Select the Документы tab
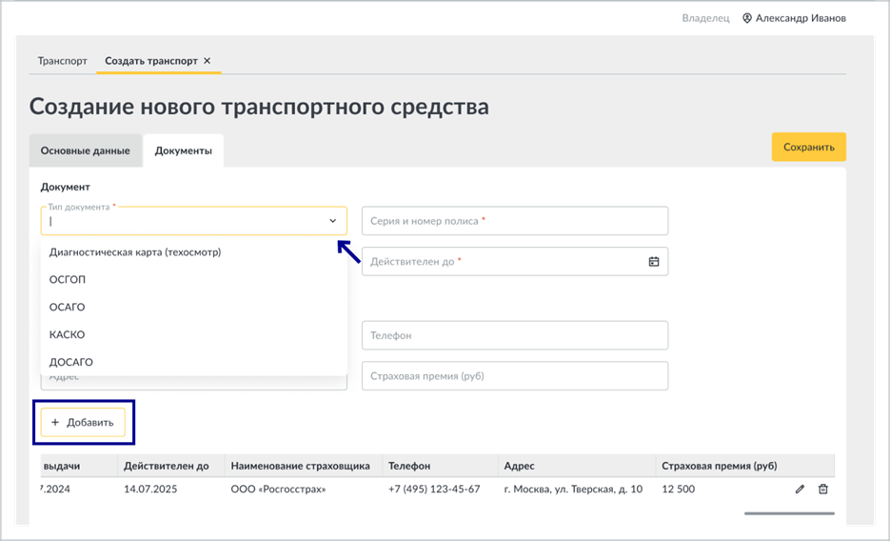The width and height of the screenshot is (890, 541). point(184,150)
